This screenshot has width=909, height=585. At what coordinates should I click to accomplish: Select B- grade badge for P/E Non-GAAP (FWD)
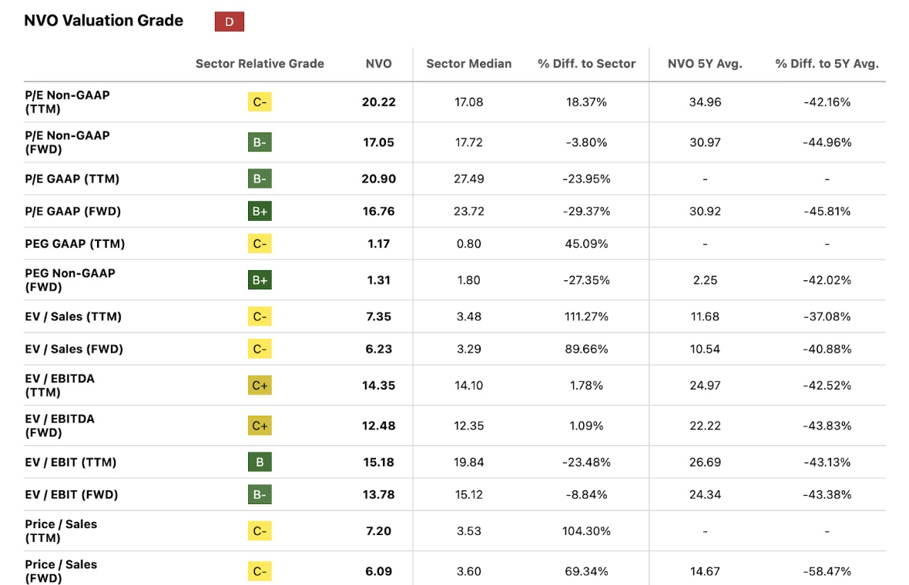(x=260, y=142)
